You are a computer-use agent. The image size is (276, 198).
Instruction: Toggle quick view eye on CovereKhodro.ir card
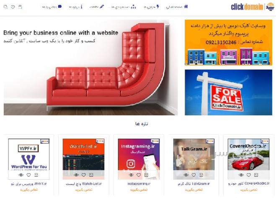click(x=241, y=175)
